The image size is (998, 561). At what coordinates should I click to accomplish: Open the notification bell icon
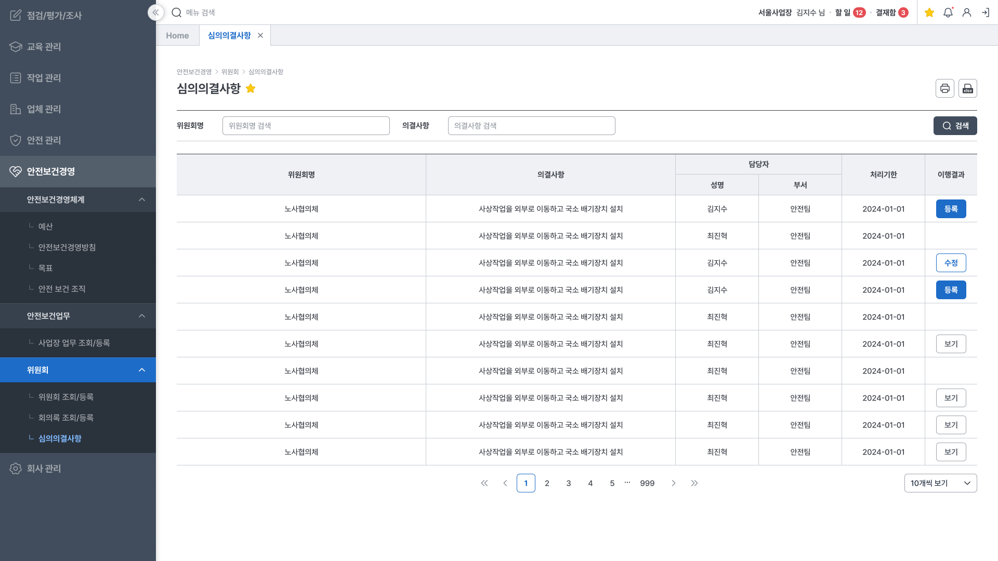point(948,12)
